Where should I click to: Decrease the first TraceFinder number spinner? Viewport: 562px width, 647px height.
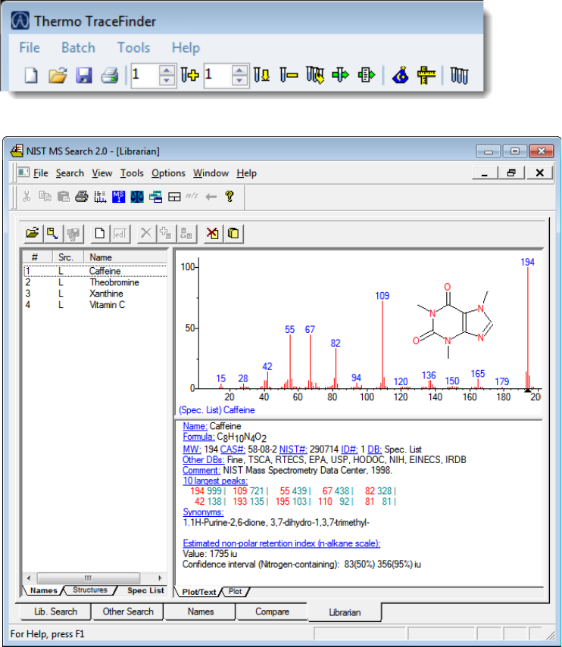[167, 80]
